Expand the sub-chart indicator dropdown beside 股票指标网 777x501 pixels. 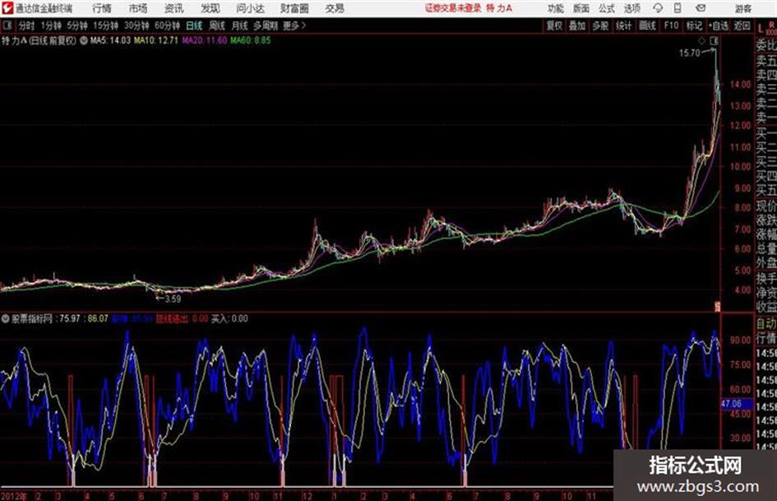pyautogui.click(x=5, y=318)
